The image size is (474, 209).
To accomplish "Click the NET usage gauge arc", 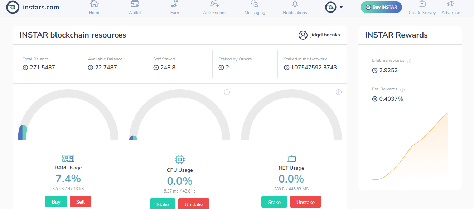I will [x=291, y=114].
